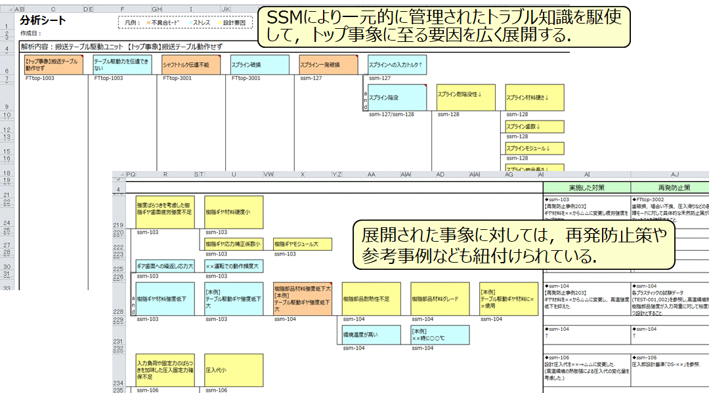Select the スプライン陥没 blue cell

click(397, 98)
